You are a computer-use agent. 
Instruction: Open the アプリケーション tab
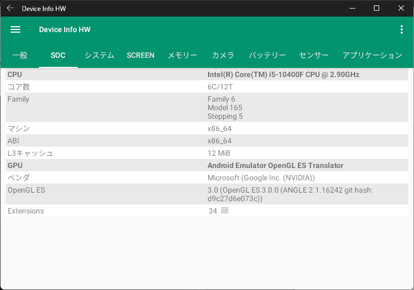[372, 55]
